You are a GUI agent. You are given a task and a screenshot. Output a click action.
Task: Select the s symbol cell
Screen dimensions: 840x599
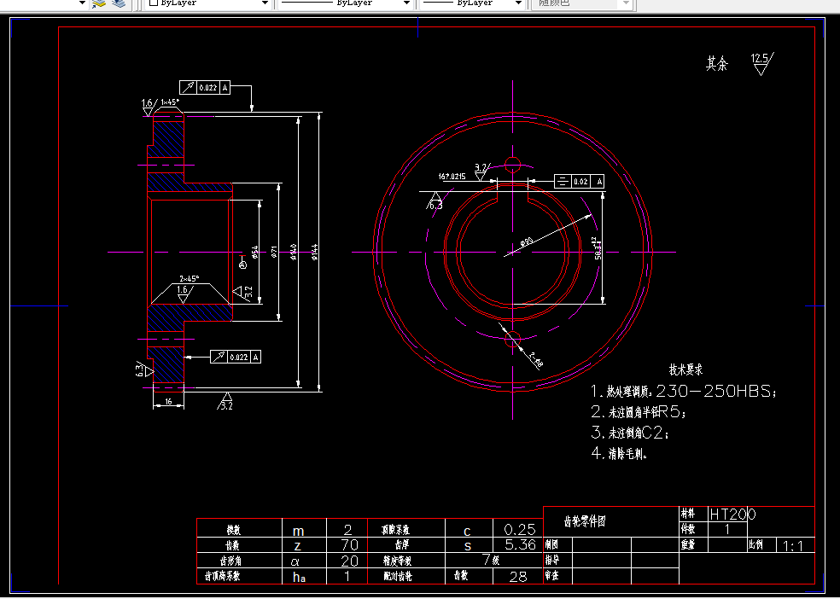(x=468, y=546)
